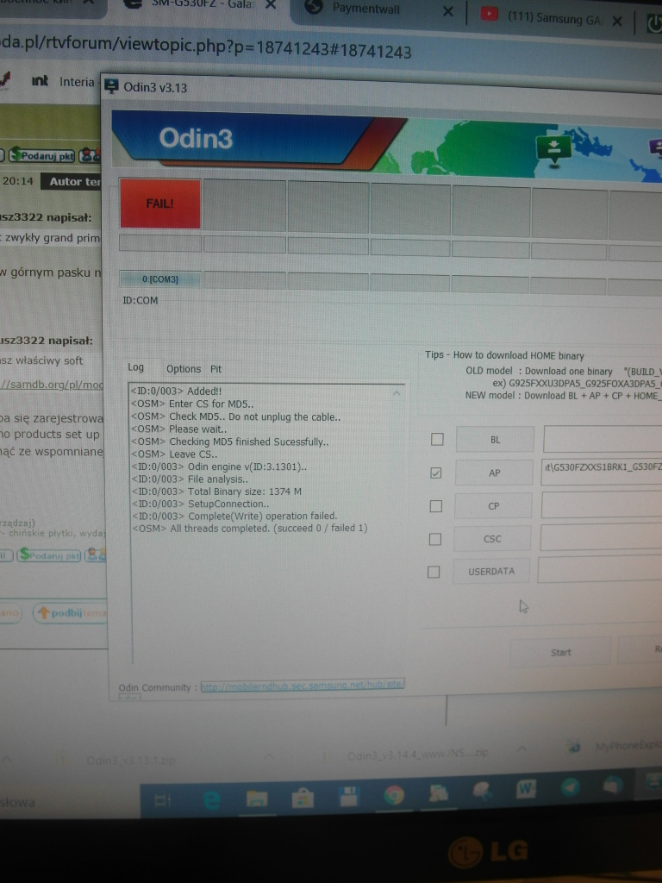This screenshot has width=662, height=883.
Task: Enable the USERDATA checkbox in Odin3
Action: point(434,573)
